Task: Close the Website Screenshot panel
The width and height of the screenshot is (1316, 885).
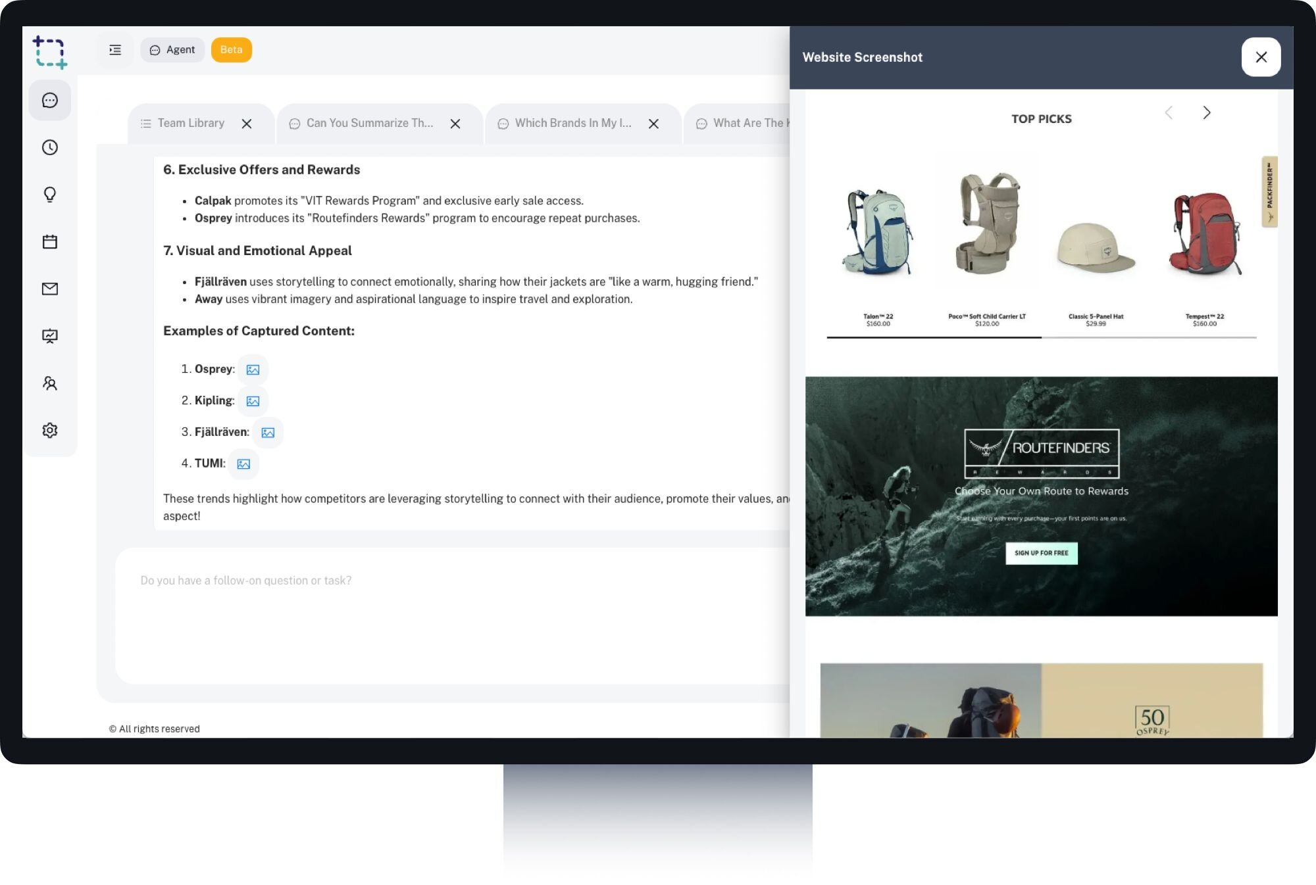Action: (1261, 57)
